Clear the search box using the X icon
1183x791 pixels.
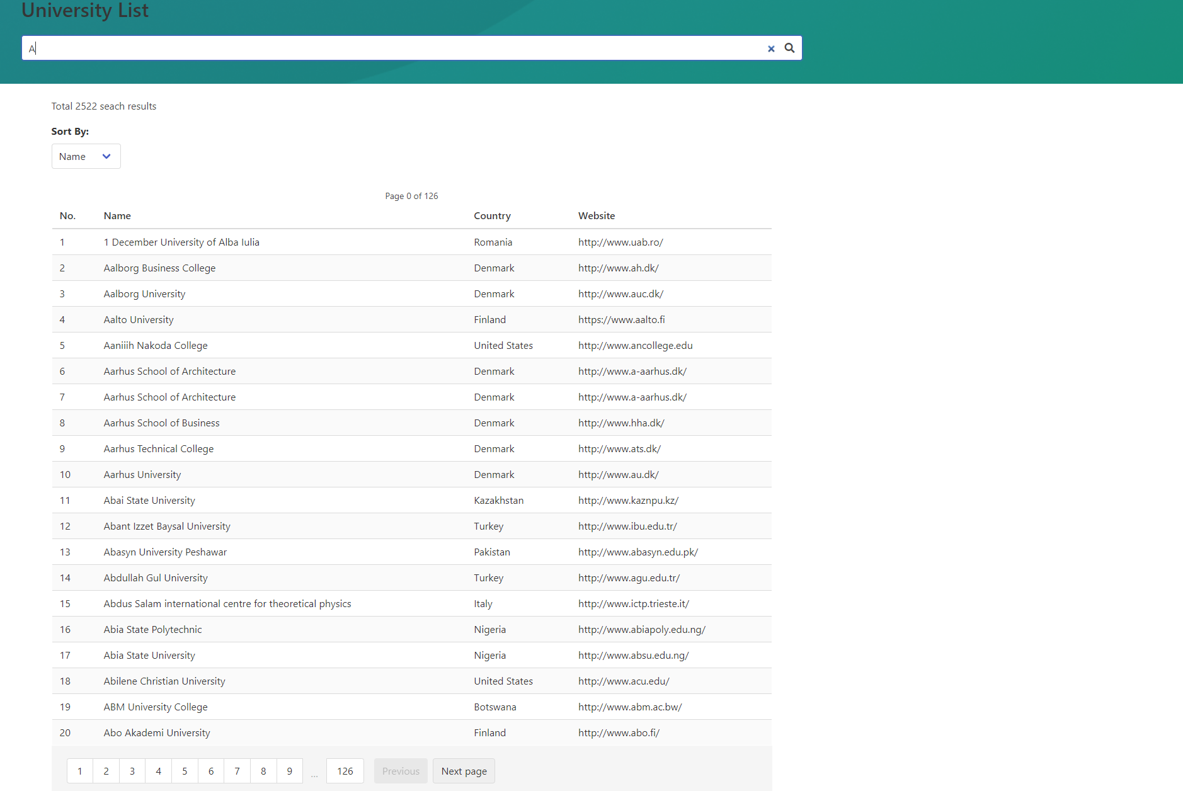click(x=771, y=48)
